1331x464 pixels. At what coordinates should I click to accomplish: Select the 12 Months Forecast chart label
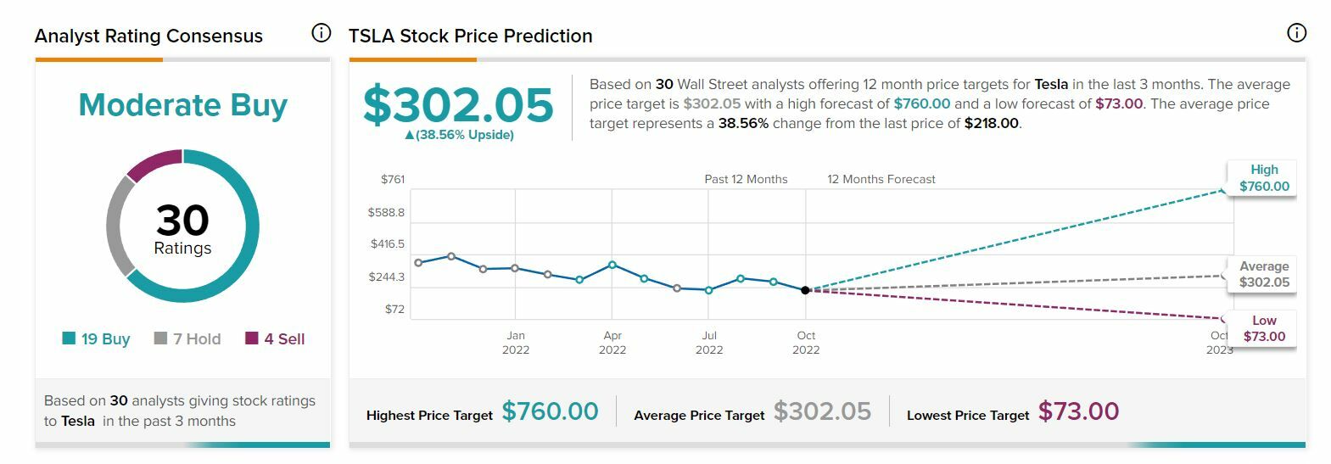pyautogui.click(x=881, y=179)
